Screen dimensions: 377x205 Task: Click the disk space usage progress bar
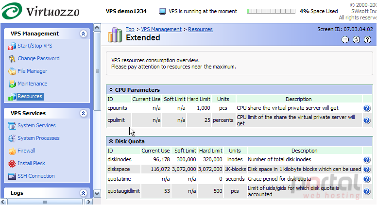coord(271,11)
